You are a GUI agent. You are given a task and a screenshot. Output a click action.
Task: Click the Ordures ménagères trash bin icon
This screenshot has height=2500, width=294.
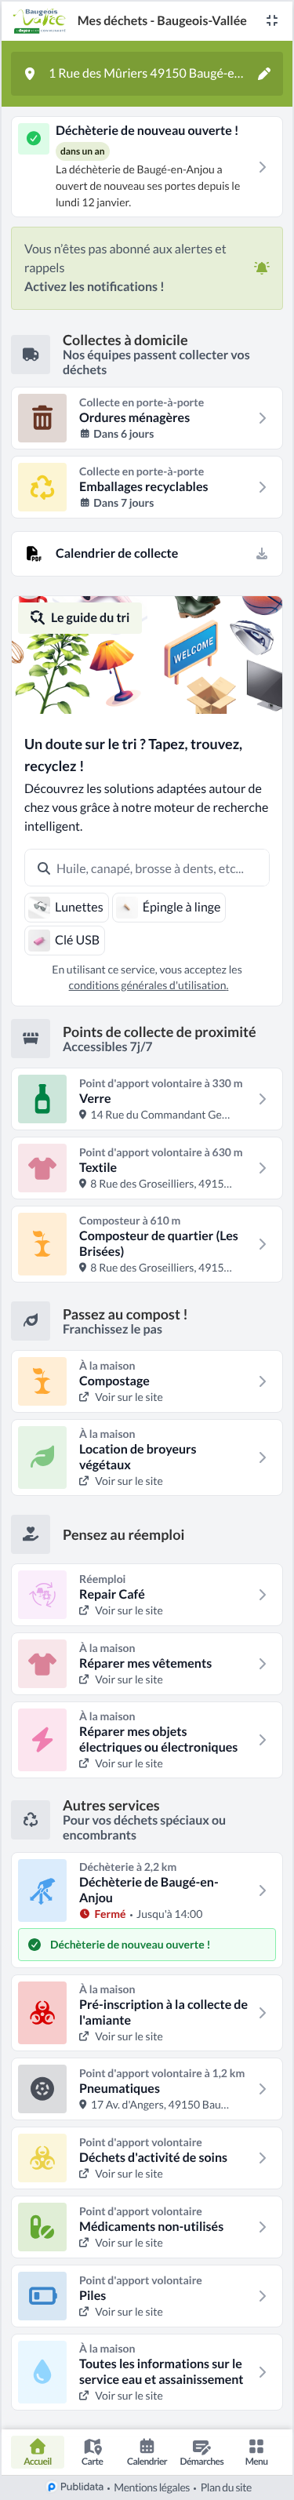click(x=42, y=418)
